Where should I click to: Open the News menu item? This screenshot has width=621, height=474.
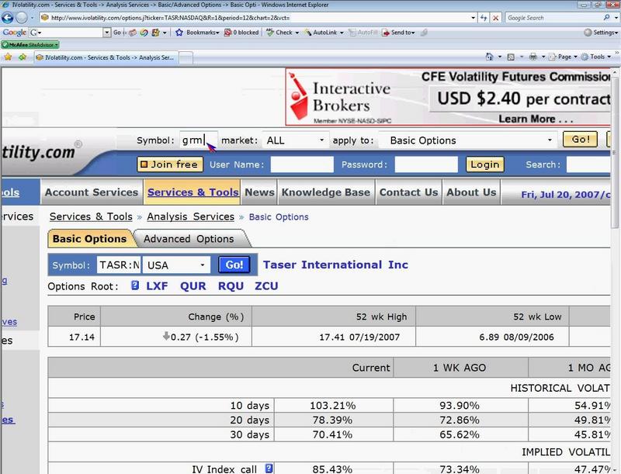coord(259,192)
